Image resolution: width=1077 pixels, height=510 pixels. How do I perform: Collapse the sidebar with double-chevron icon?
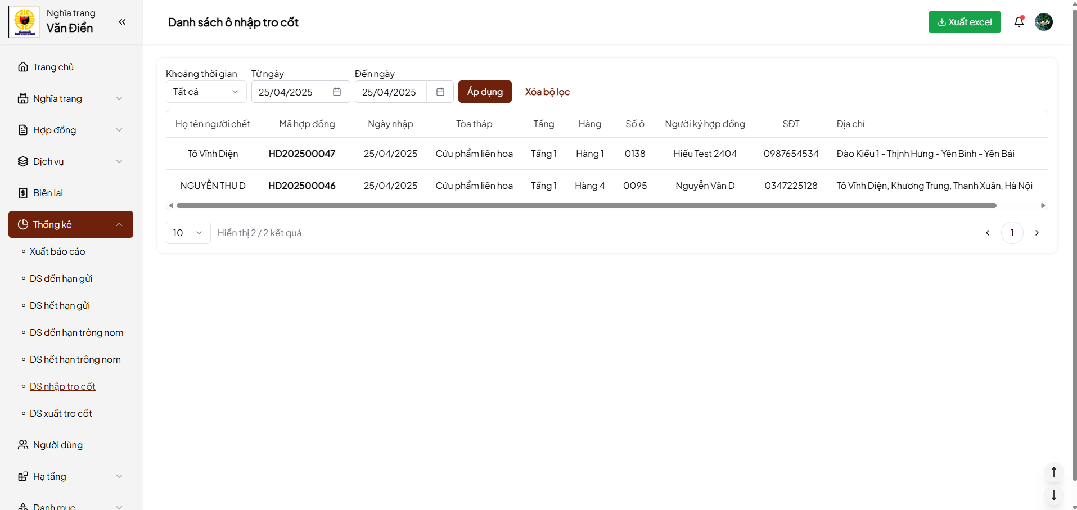(x=122, y=22)
